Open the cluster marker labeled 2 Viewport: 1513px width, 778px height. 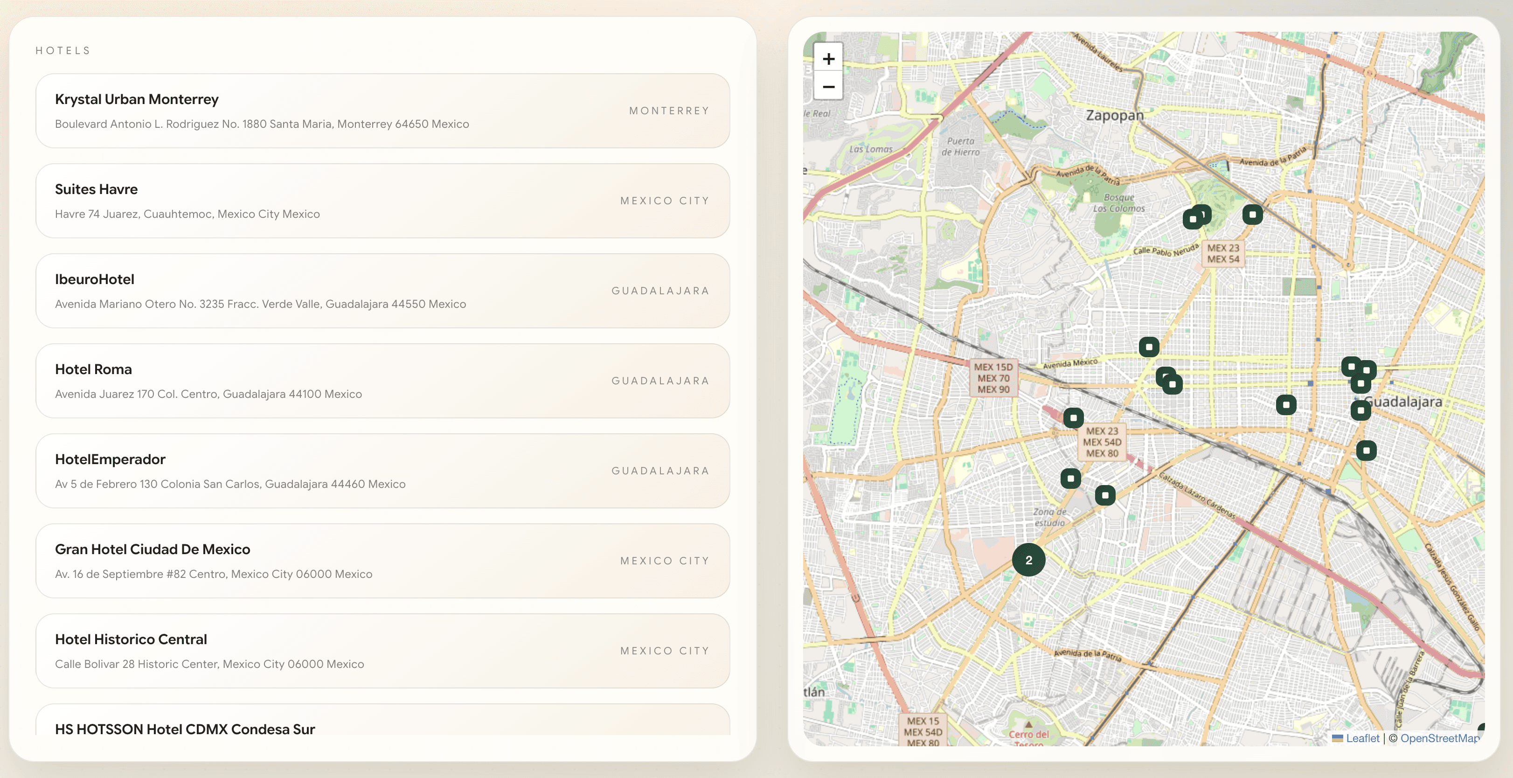(x=1028, y=560)
